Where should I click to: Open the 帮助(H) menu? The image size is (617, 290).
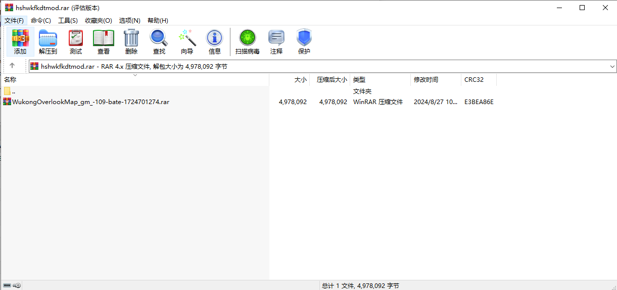[x=158, y=20]
